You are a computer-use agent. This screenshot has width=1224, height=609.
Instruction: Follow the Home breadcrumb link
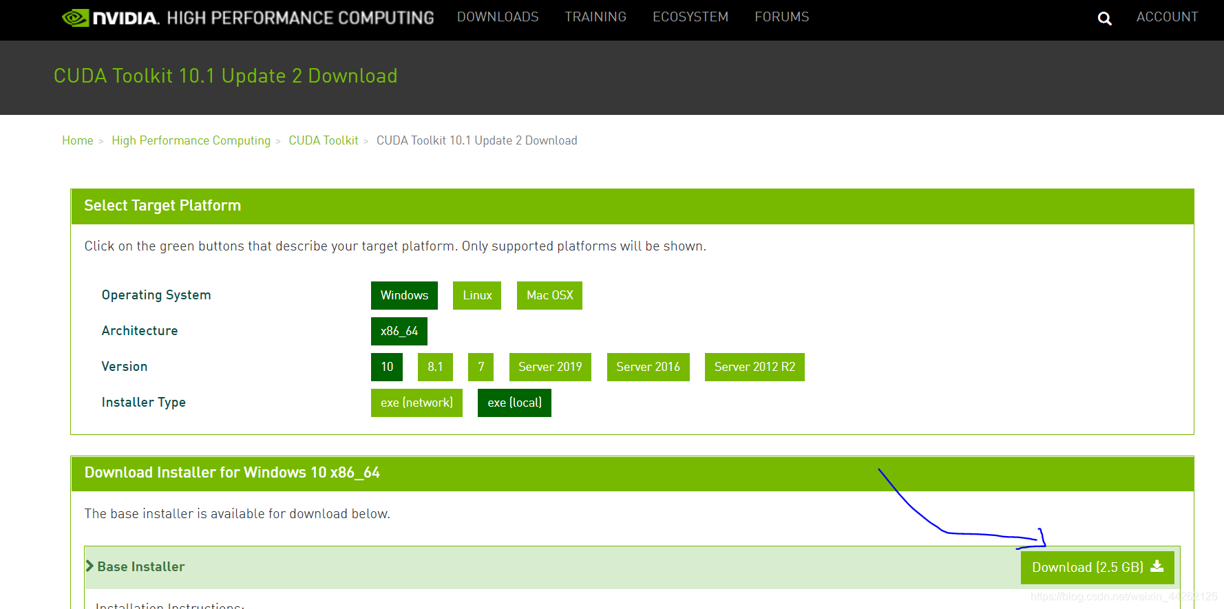[78, 140]
